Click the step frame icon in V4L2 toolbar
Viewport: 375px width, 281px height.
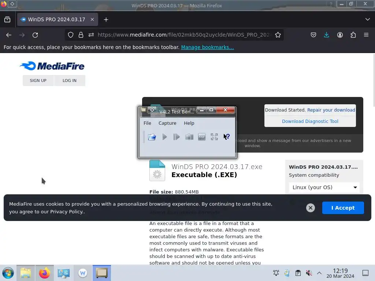[x=177, y=137]
